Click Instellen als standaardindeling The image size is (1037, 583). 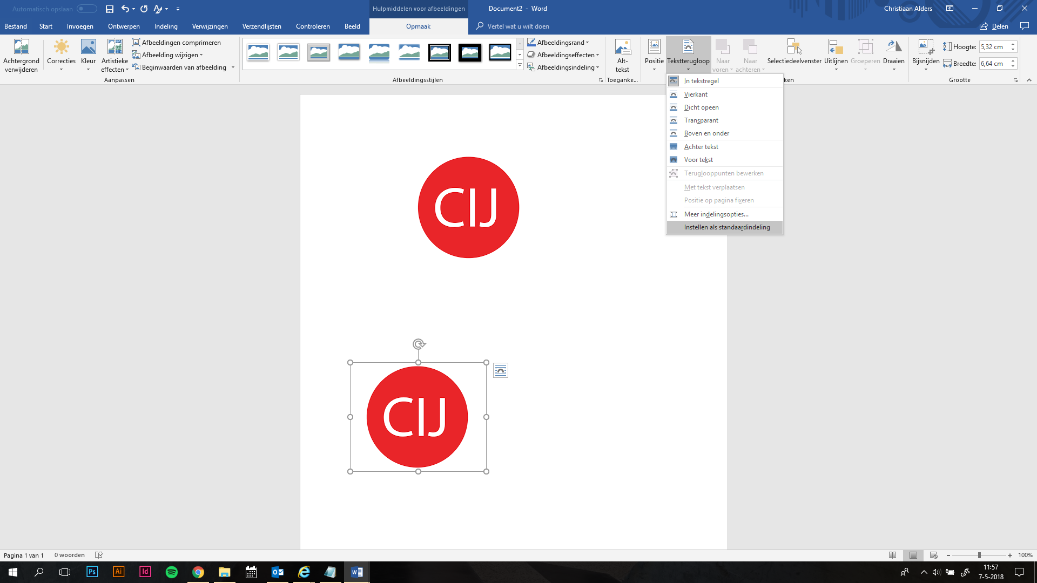point(726,227)
